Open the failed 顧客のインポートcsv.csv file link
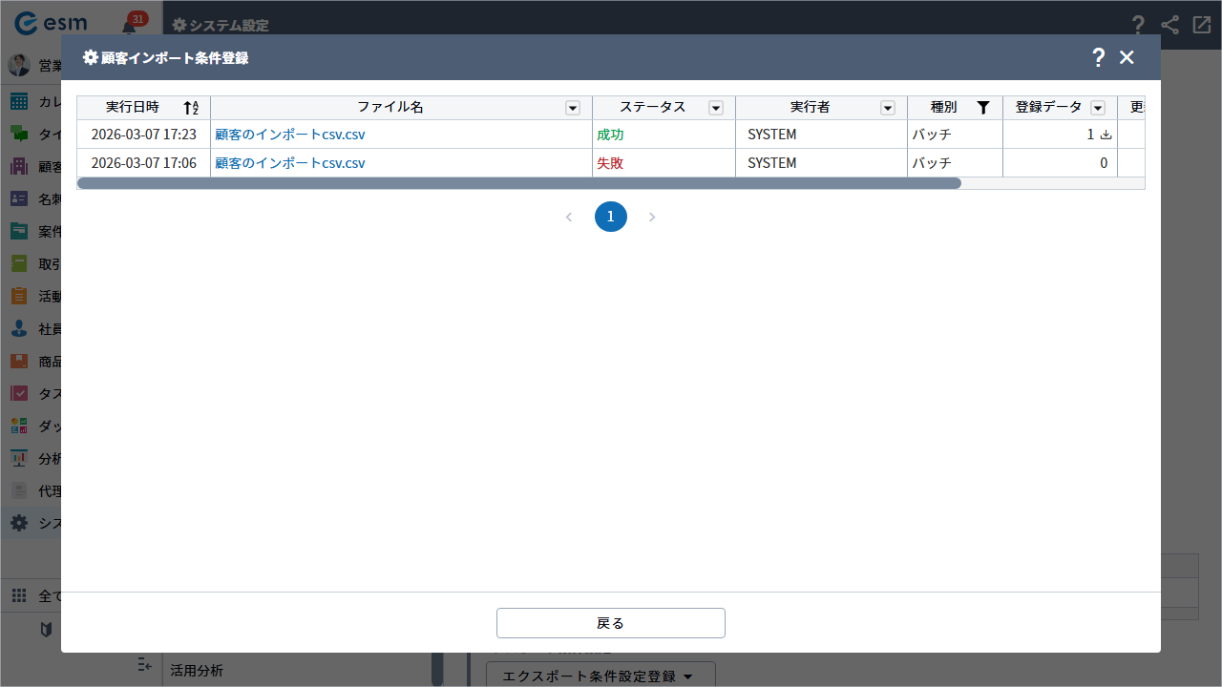 (290, 163)
